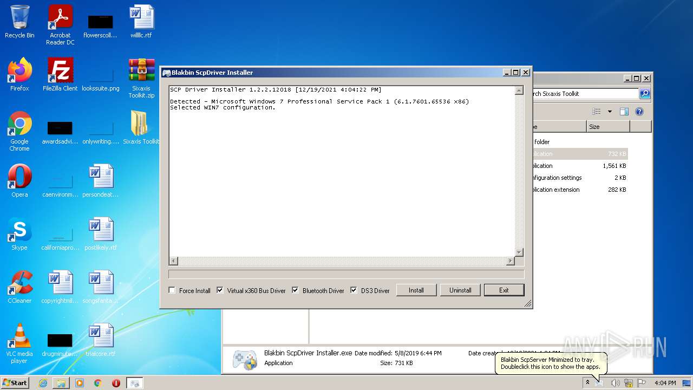This screenshot has width=693, height=390.
Task: Open the Start menu
Action: (15, 383)
